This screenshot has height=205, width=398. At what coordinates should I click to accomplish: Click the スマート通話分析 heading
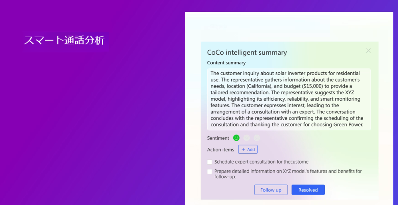(x=64, y=40)
